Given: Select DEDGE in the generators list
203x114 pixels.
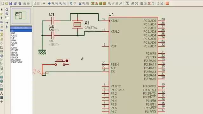Looking at the screenshot, I should pos(14,53).
